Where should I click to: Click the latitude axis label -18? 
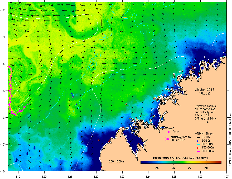[3, 171]
